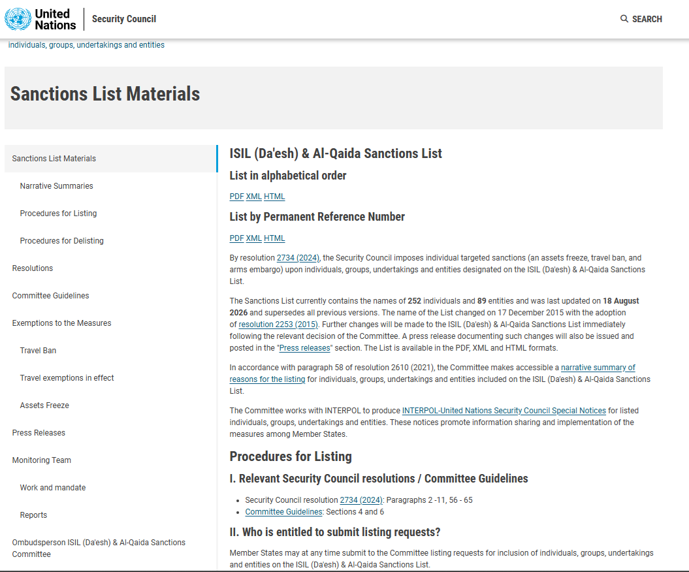Open the Resolutions sidebar section

click(x=33, y=268)
